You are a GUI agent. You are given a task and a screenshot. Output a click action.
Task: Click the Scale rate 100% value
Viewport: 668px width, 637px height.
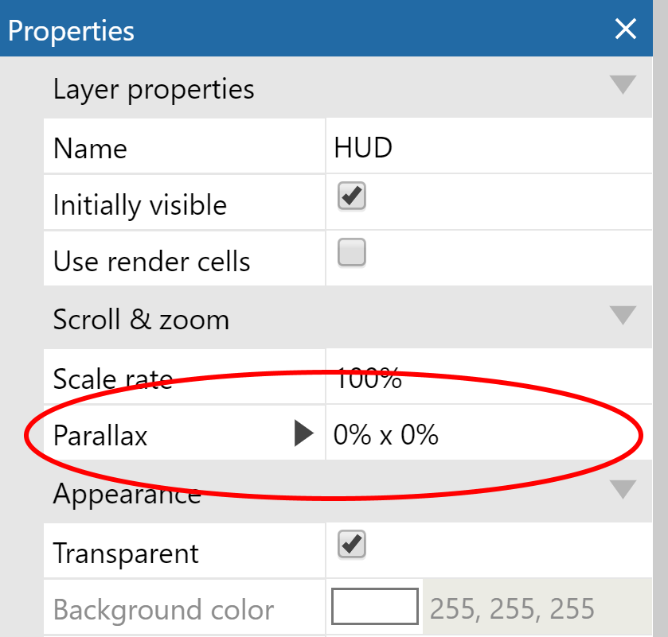pyautogui.click(x=369, y=379)
